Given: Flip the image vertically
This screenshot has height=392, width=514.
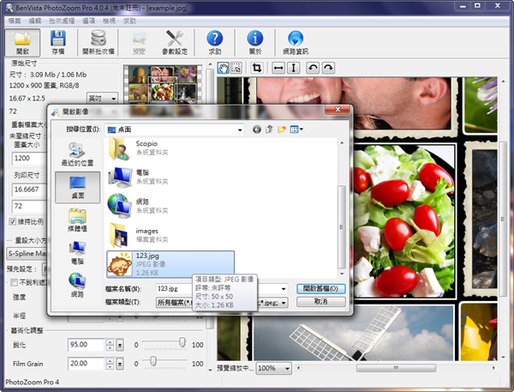Looking at the screenshot, I should [x=293, y=68].
